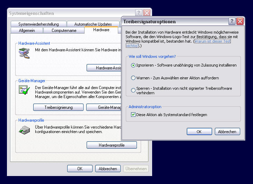Viewport: 253px width, 184px height.
Task: Click the Geräte-Manager checkmark icon
Action: pos(24,90)
